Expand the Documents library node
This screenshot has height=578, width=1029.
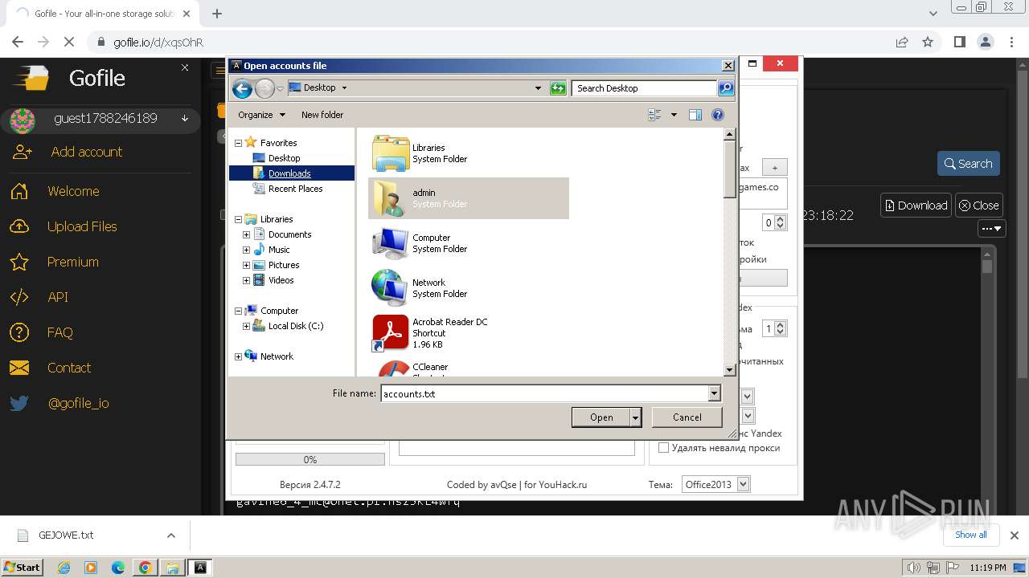[x=246, y=234]
